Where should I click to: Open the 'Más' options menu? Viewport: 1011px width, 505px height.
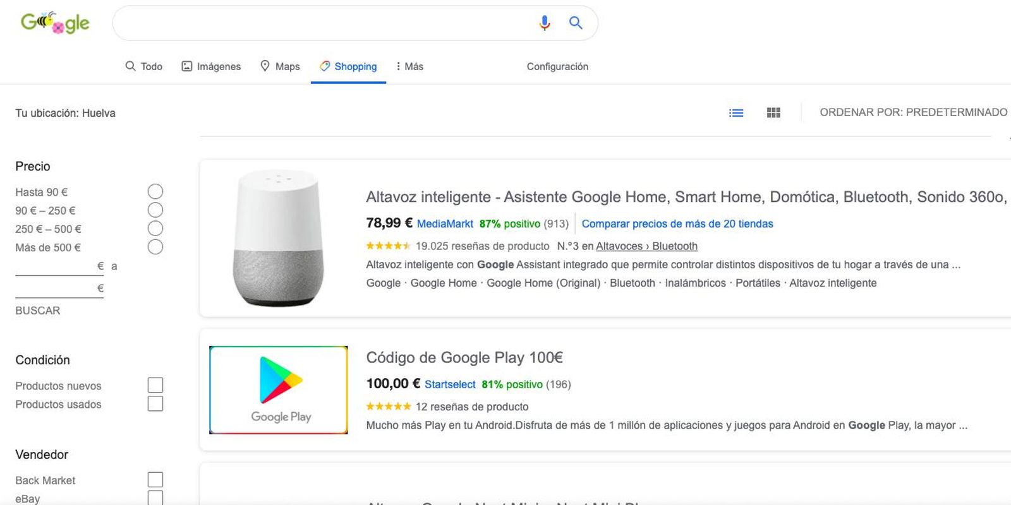point(409,66)
